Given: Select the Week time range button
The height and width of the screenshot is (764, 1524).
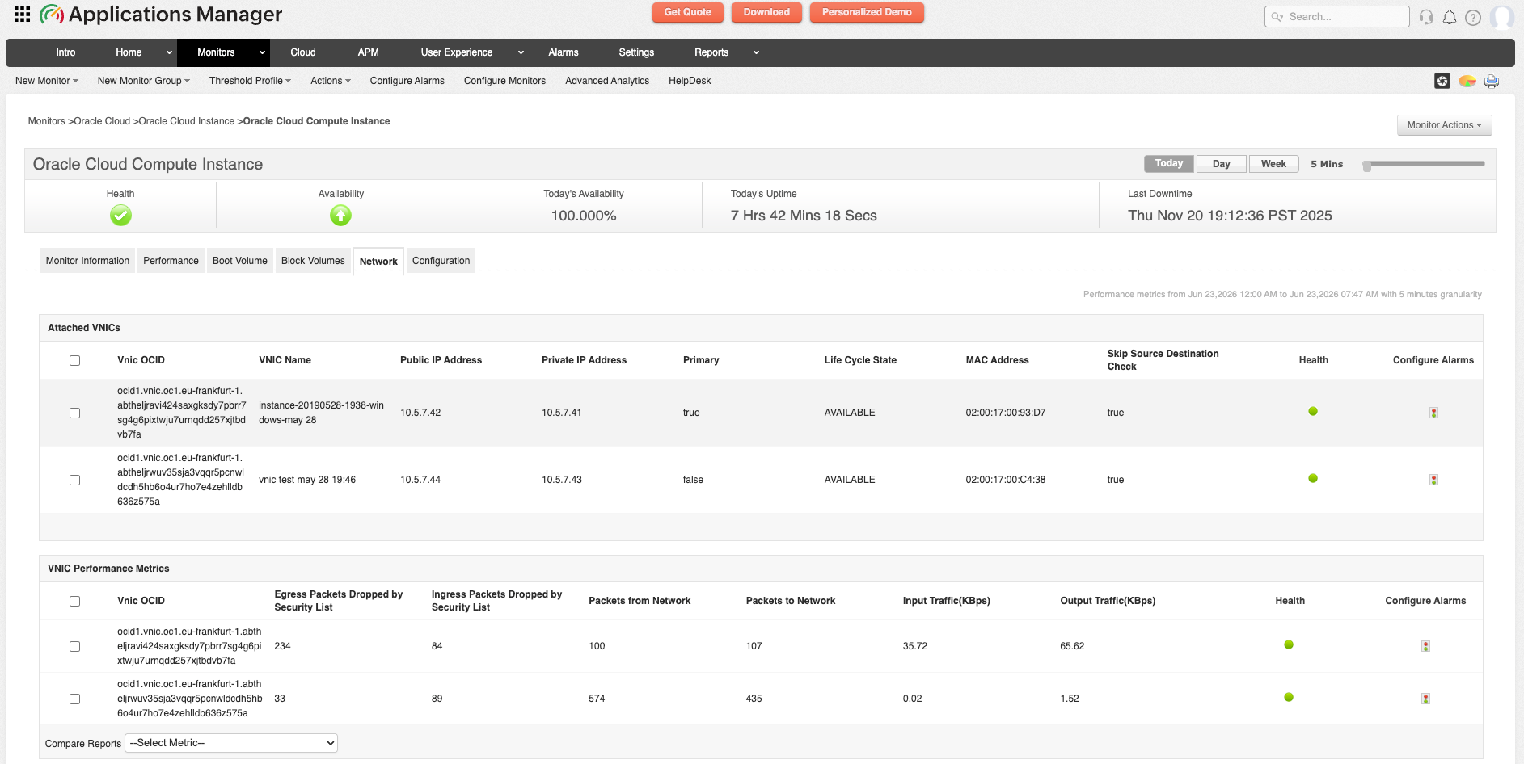Looking at the screenshot, I should pyautogui.click(x=1273, y=163).
